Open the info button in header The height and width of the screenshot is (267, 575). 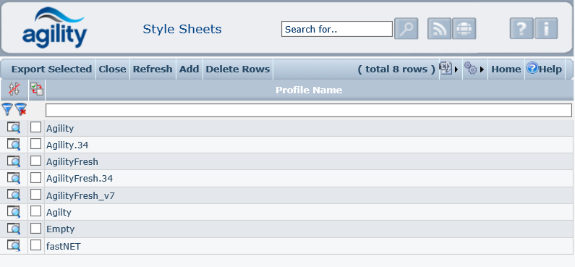coord(546,29)
